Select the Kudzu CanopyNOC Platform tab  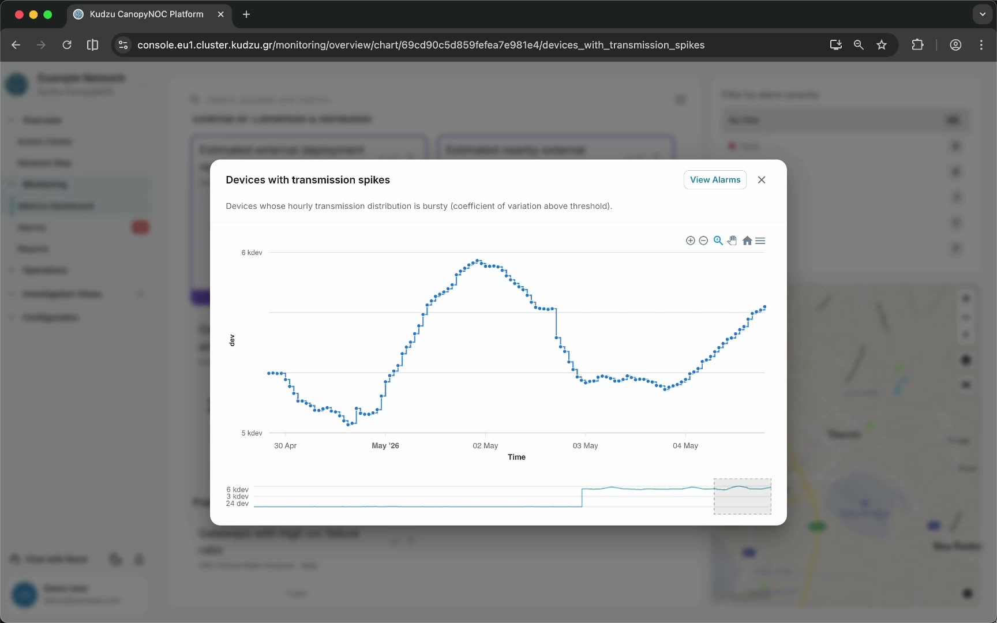(149, 14)
